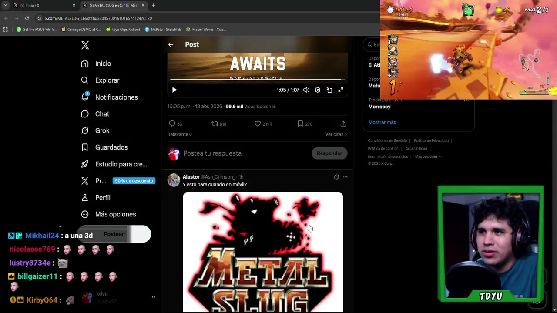Viewport: 557px width, 313px height.
Task: Expand the video to fullscreen
Action: (341, 90)
